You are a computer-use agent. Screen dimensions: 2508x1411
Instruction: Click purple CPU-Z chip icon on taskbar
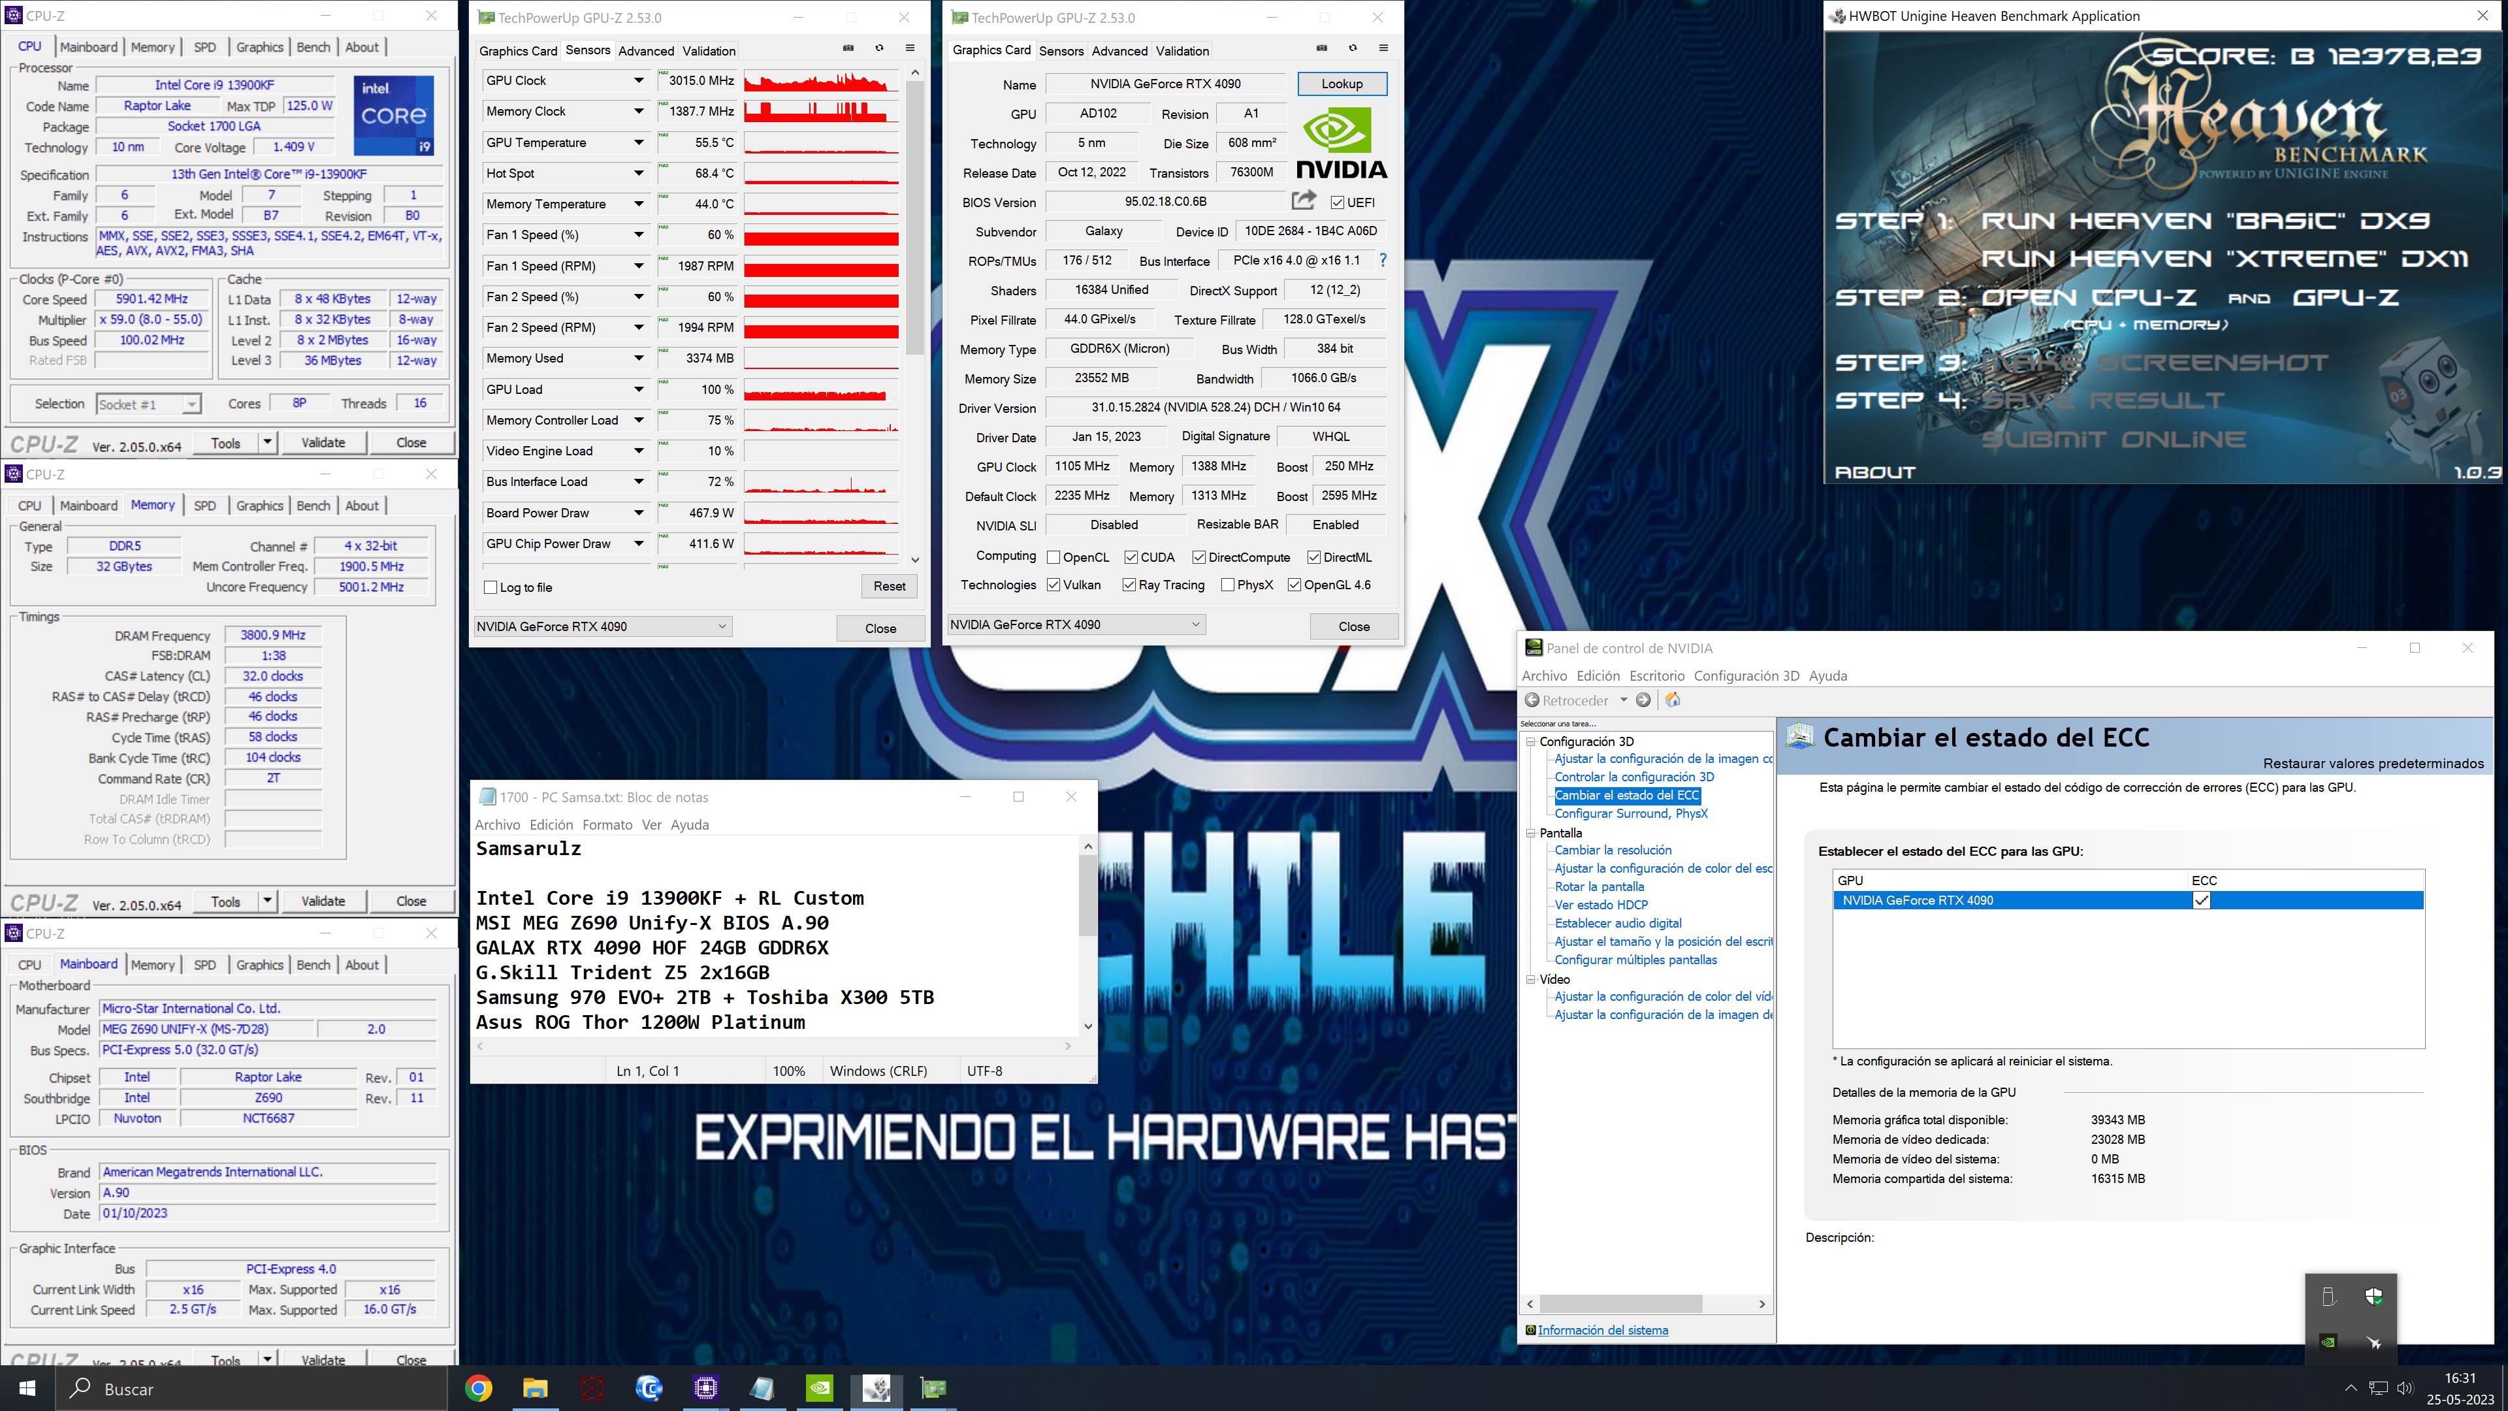(x=706, y=1389)
